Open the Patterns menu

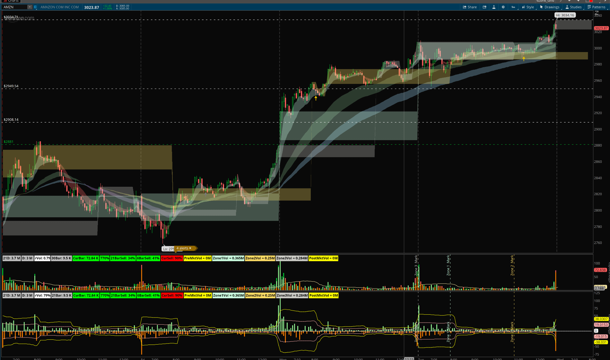click(x=596, y=7)
